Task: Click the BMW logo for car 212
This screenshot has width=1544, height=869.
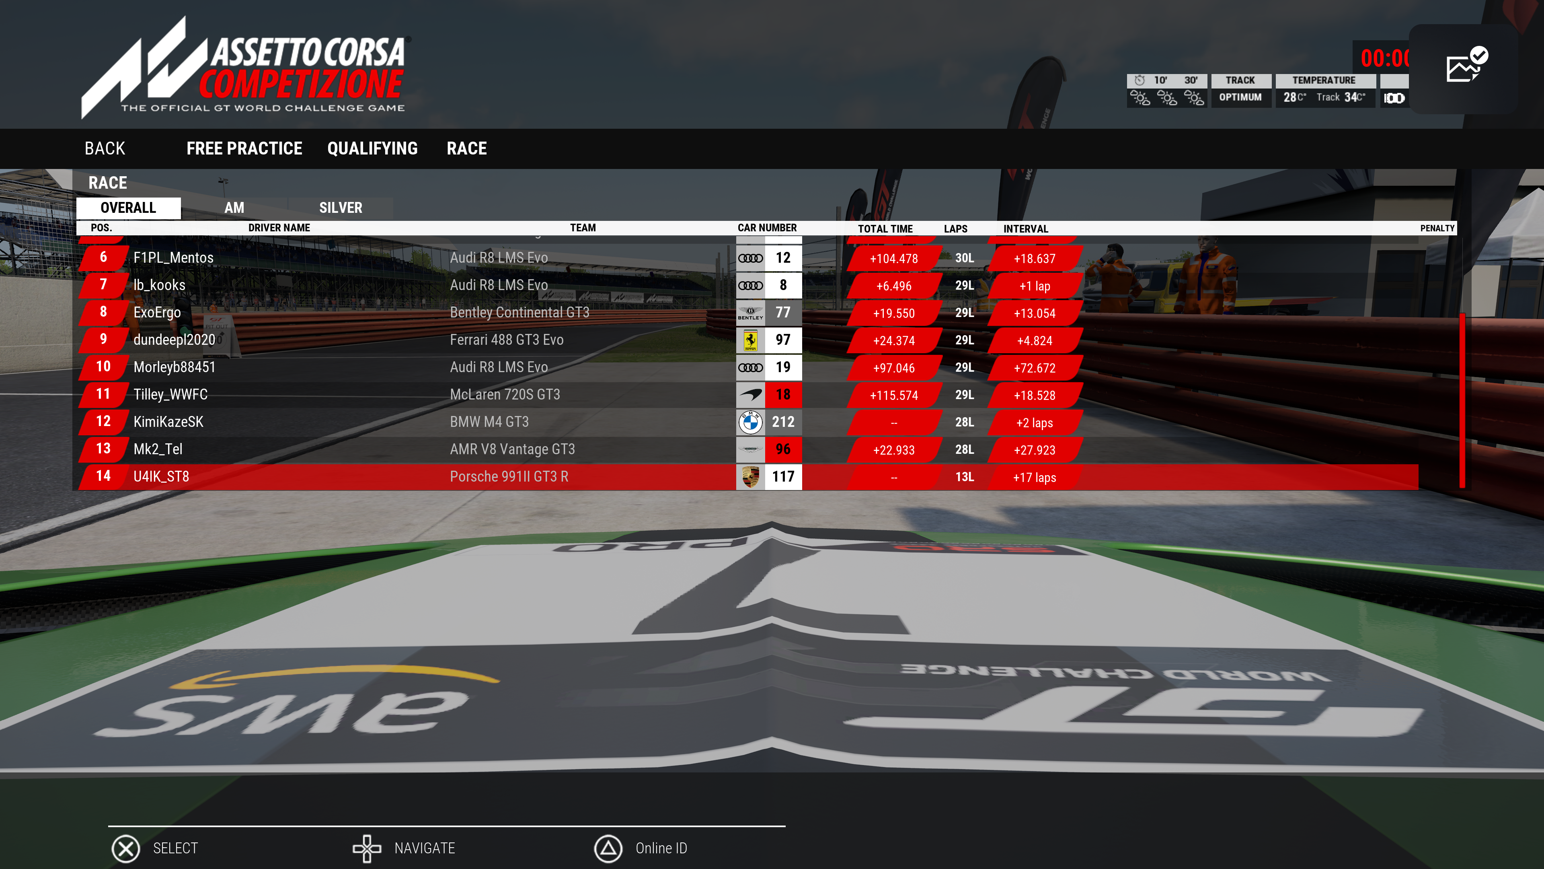Action: click(750, 422)
